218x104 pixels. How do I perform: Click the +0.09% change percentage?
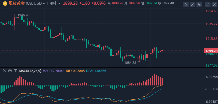point(98,3)
